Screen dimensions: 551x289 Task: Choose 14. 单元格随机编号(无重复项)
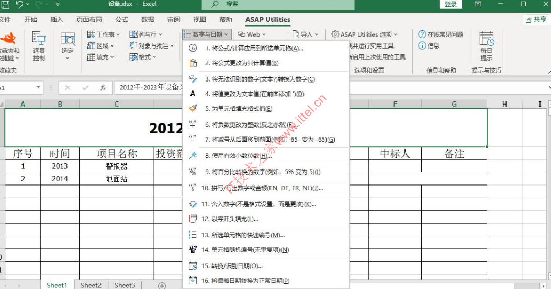266,250
